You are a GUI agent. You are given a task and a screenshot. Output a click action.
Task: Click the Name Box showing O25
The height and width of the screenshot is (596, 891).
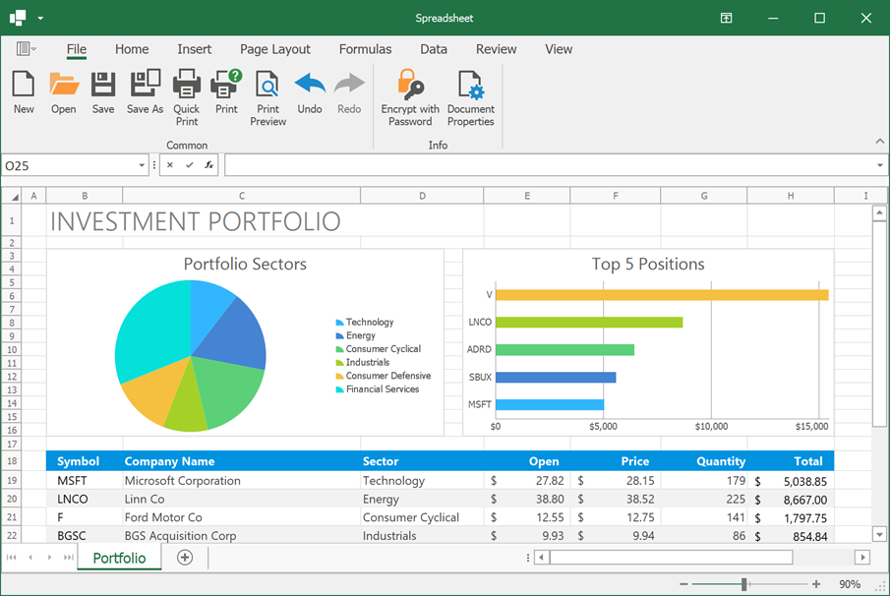69,165
